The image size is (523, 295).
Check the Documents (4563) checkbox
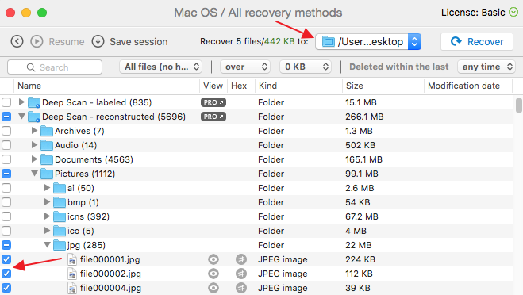click(6, 159)
